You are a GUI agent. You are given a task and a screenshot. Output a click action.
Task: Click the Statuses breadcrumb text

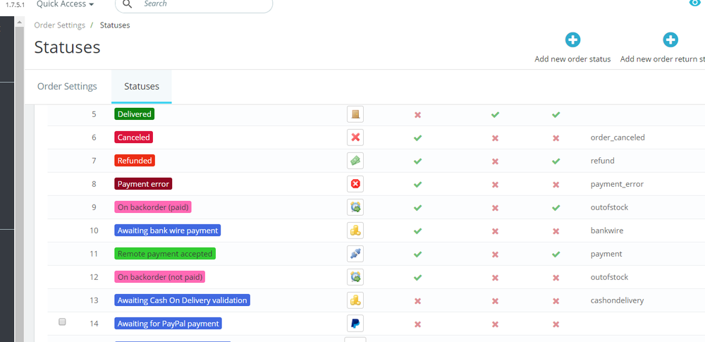tap(115, 25)
